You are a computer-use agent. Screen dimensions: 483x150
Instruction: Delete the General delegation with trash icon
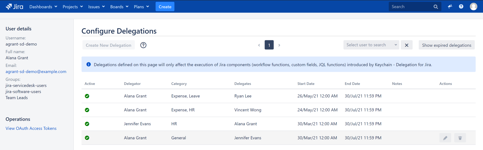point(460,138)
